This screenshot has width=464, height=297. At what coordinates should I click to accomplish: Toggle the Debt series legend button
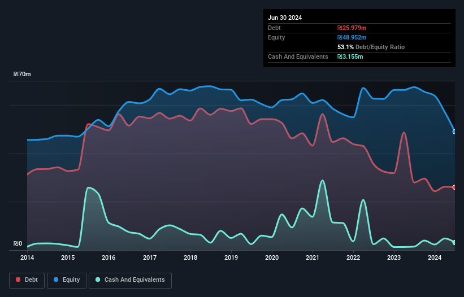(27, 280)
